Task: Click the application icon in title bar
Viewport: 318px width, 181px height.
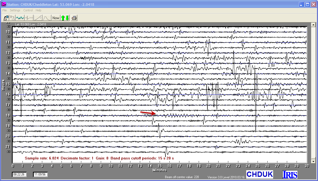Action: [4, 4]
